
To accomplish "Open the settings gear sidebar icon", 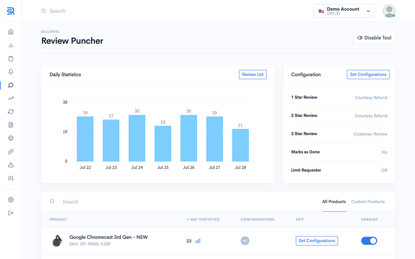I will tap(11, 200).
